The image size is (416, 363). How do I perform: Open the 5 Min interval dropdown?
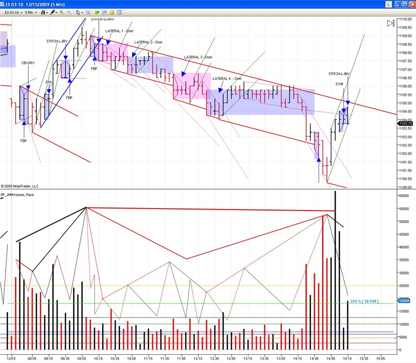coord(31,13)
